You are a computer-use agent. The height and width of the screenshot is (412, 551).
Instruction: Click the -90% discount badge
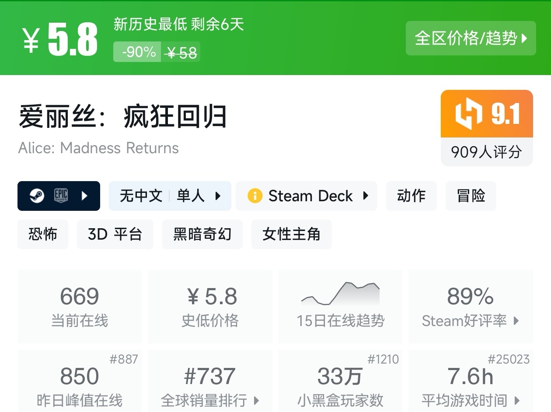137,52
